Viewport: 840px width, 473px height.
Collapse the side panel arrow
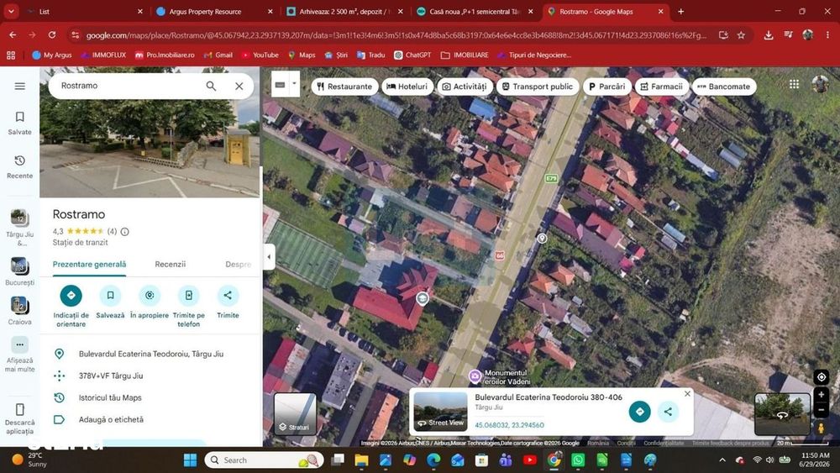point(269,256)
